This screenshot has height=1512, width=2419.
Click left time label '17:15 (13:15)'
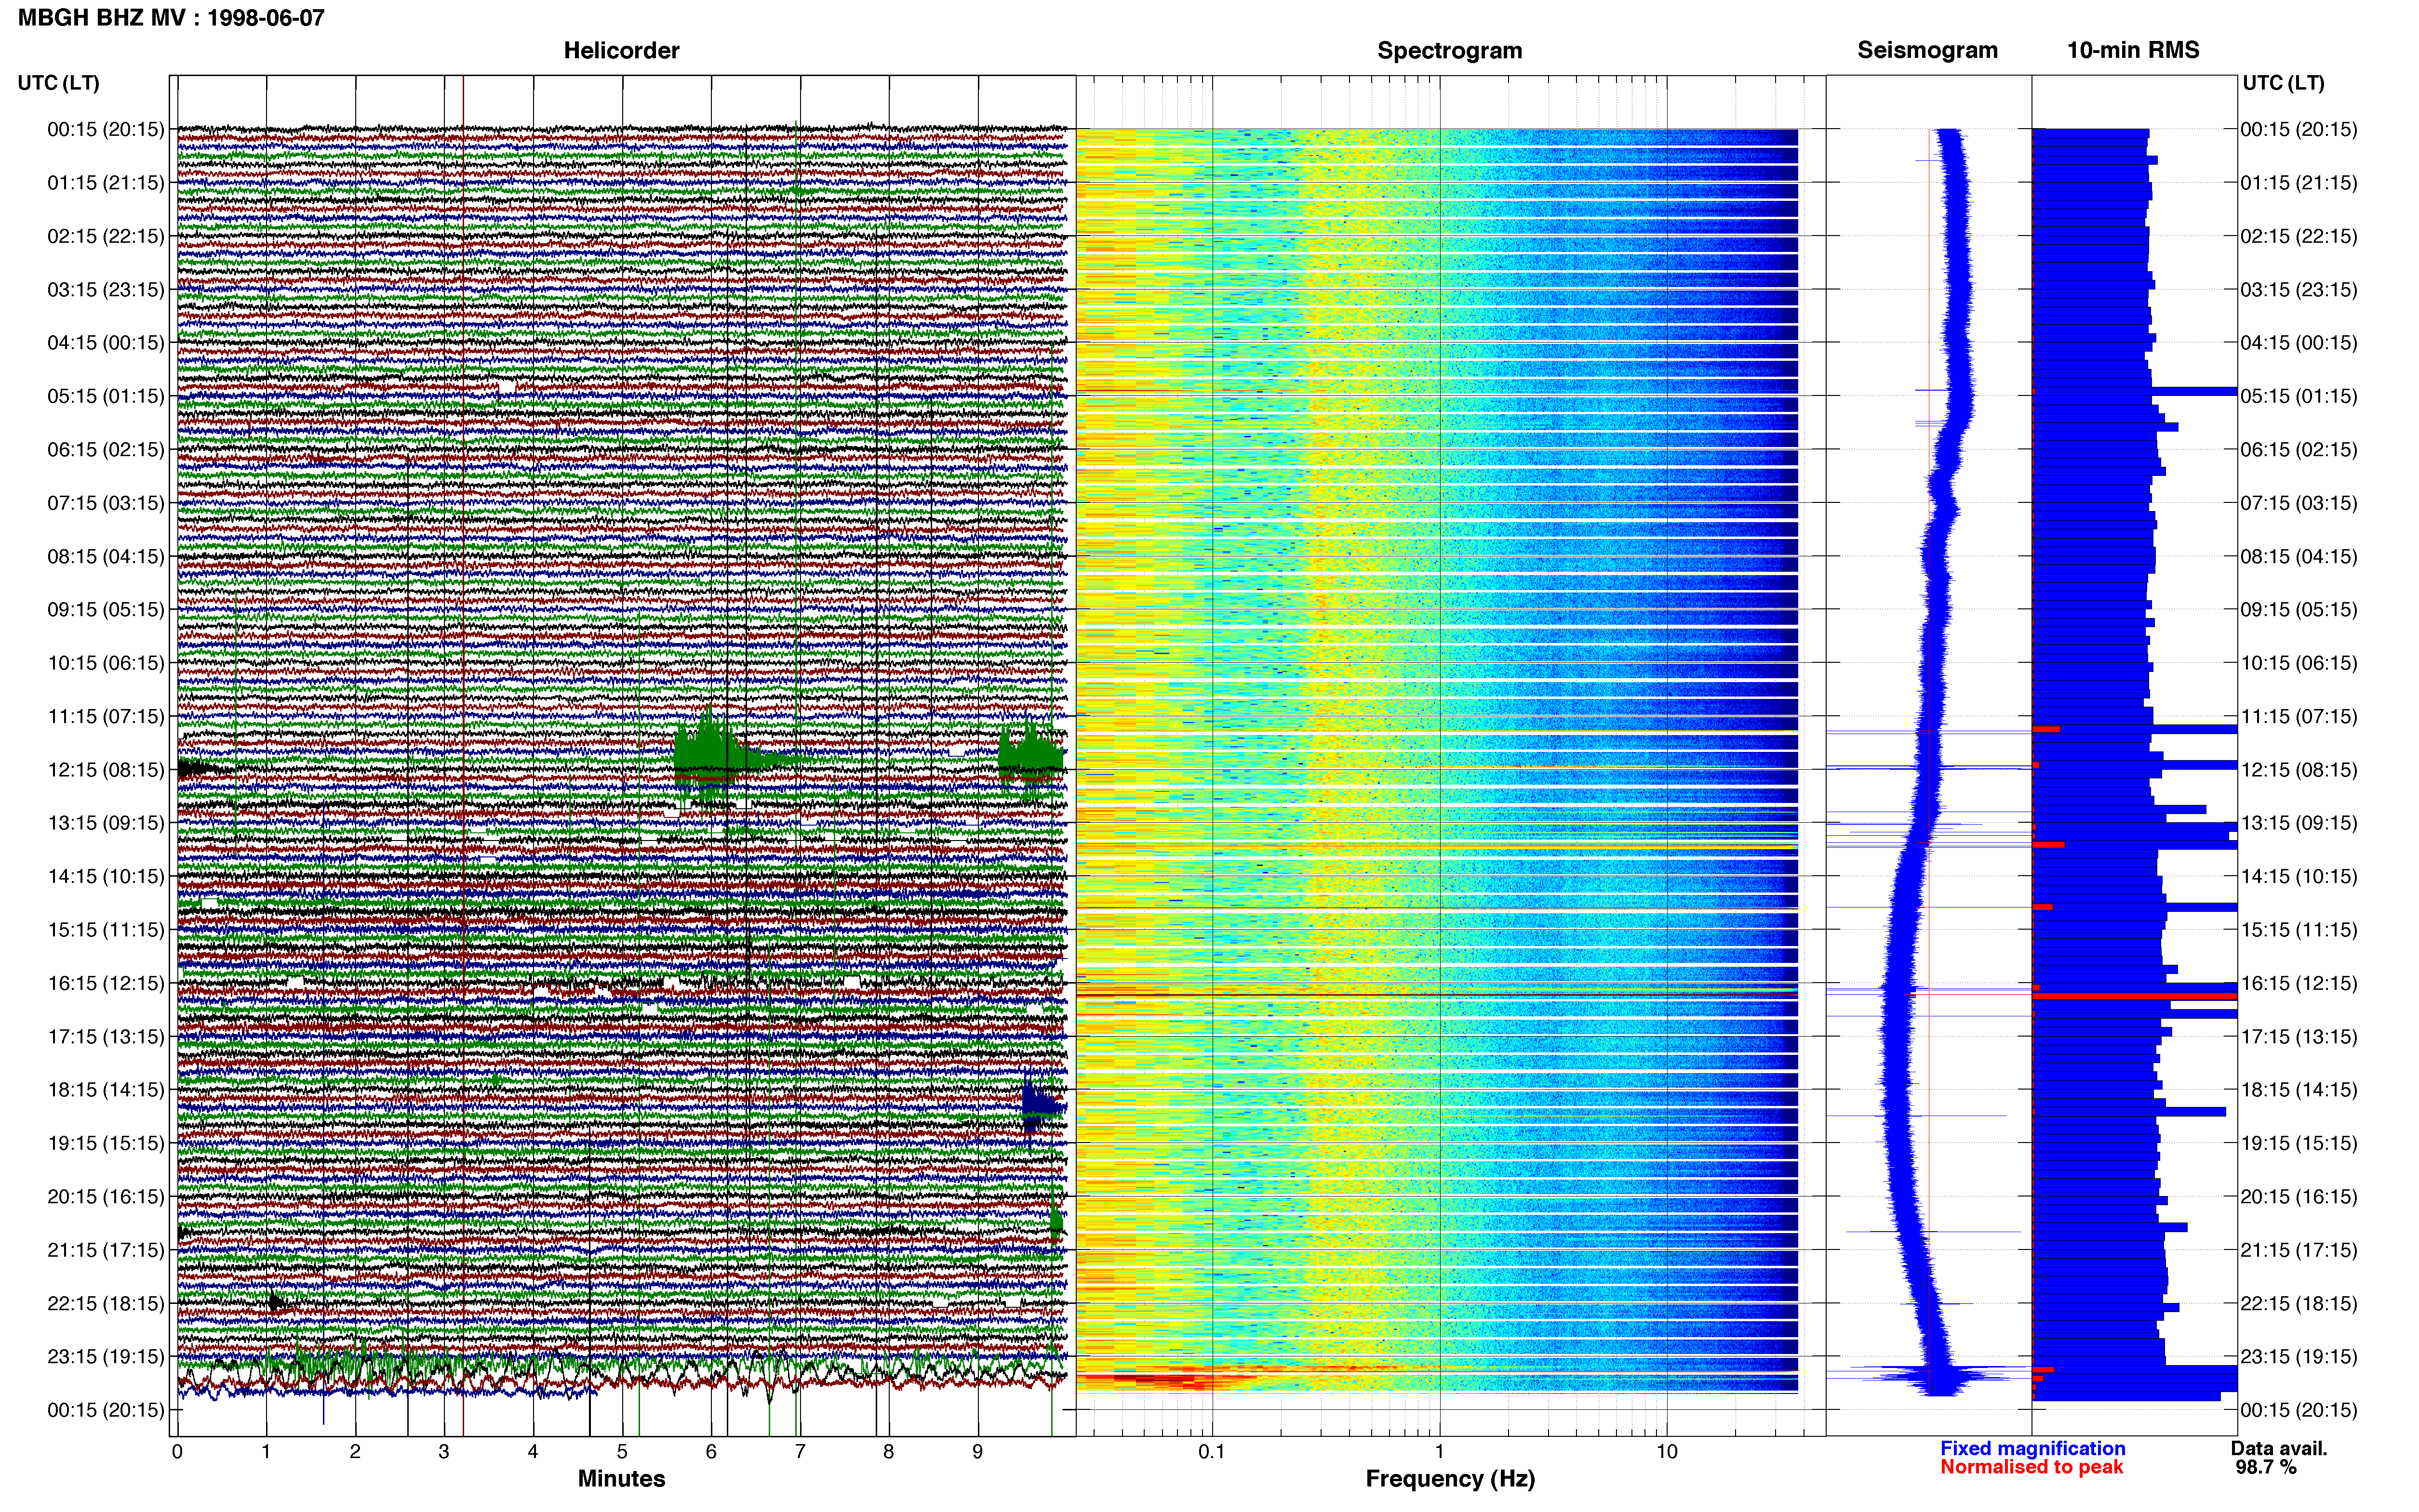(106, 1037)
